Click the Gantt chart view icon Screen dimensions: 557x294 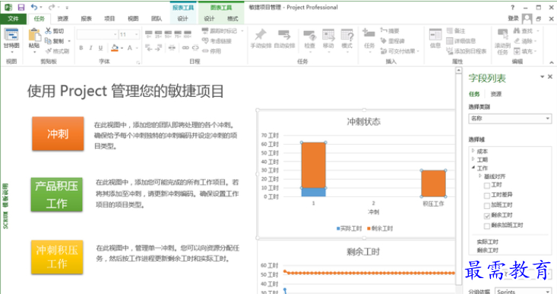point(11,36)
